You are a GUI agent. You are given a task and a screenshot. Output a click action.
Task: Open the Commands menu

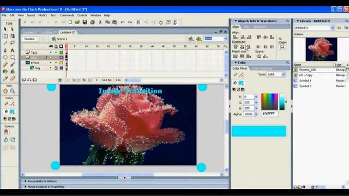[67, 15]
